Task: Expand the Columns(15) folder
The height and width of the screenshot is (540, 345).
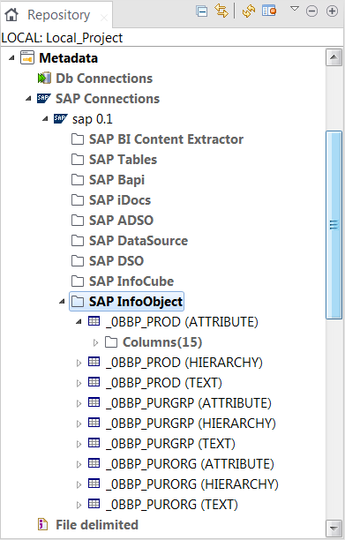Action: coord(95,342)
